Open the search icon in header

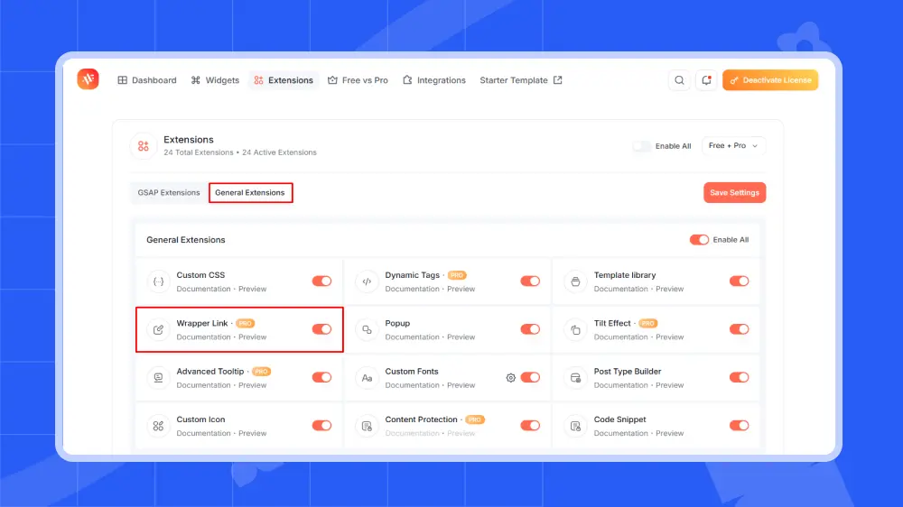coord(680,80)
